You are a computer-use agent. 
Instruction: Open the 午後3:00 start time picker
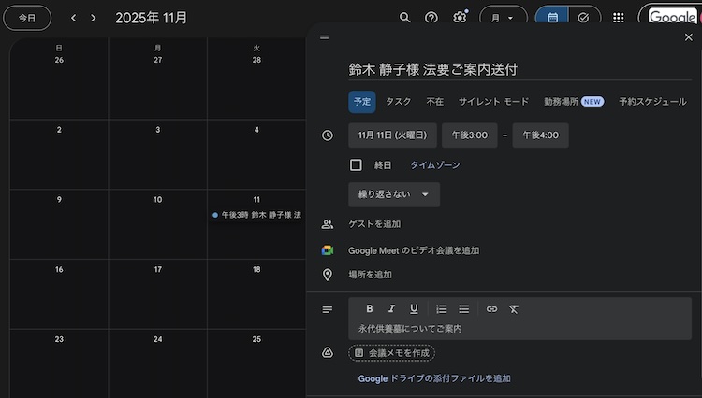[469, 135]
